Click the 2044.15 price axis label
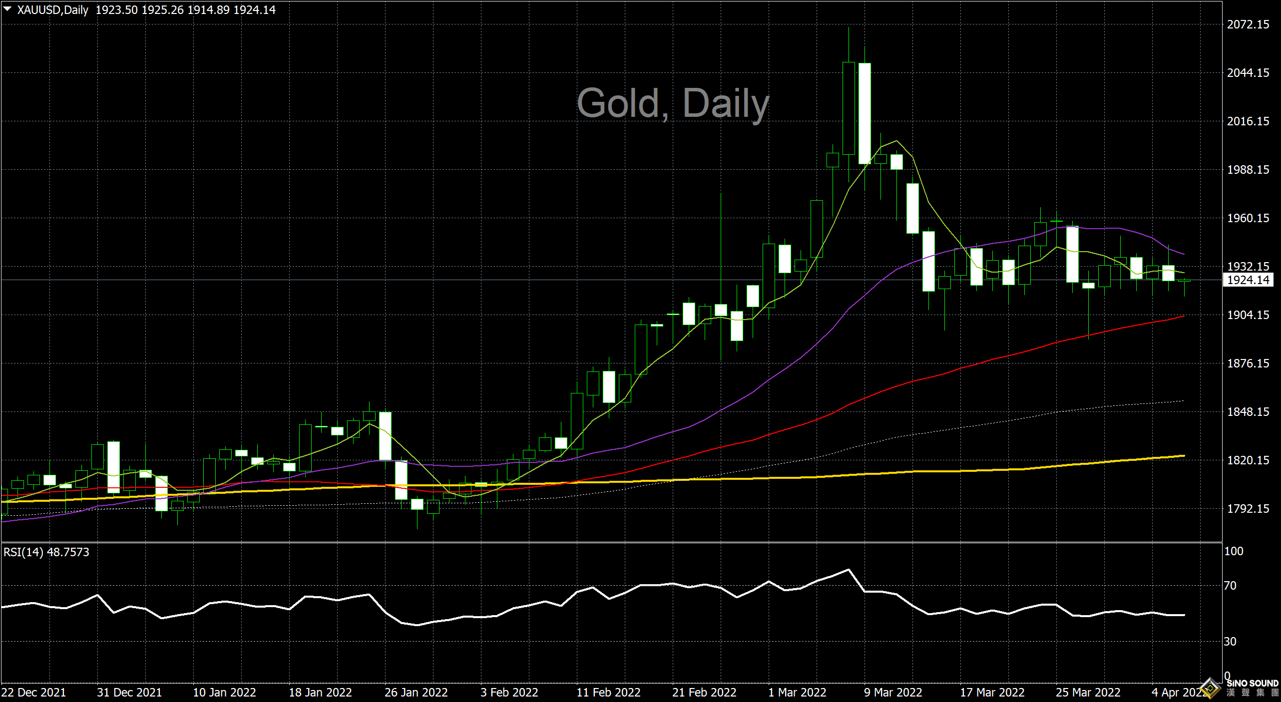 tap(1248, 73)
